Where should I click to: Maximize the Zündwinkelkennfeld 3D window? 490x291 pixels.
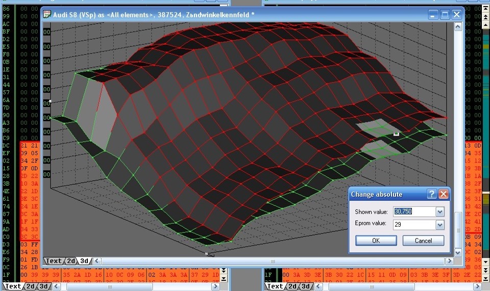(445, 15)
